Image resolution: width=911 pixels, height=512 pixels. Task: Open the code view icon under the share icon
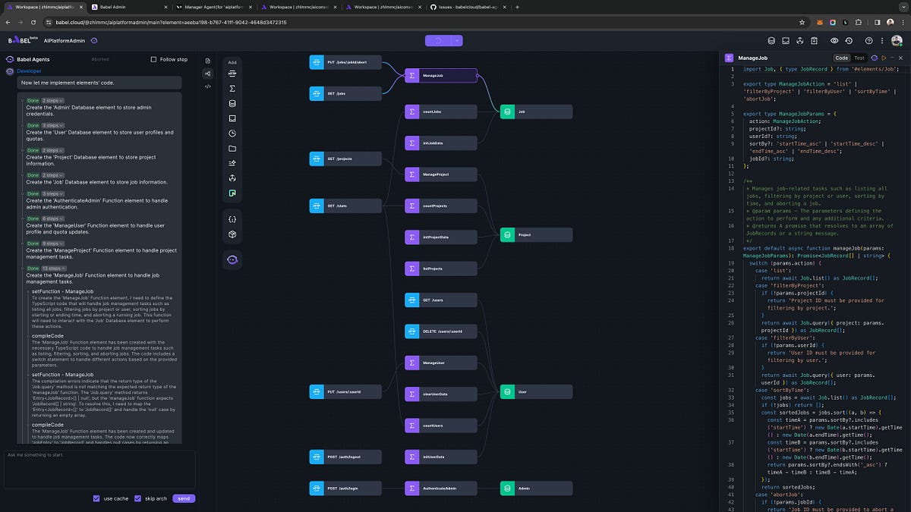point(207,86)
